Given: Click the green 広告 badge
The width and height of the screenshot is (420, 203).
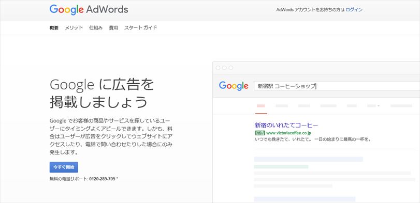Looking at the screenshot, I should [x=260, y=133].
